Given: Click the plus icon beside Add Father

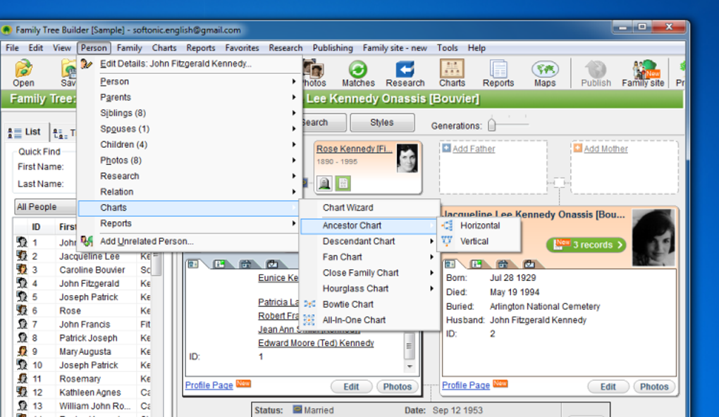Looking at the screenshot, I should (x=446, y=148).
